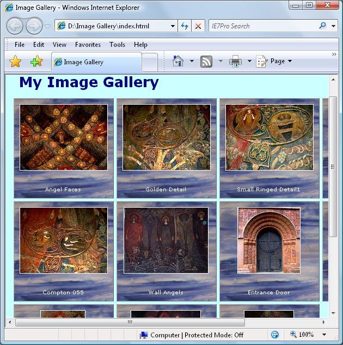Screen dimensions: 343x345
Task: Click the Compton 055 caption
Action: click(63, 293)
